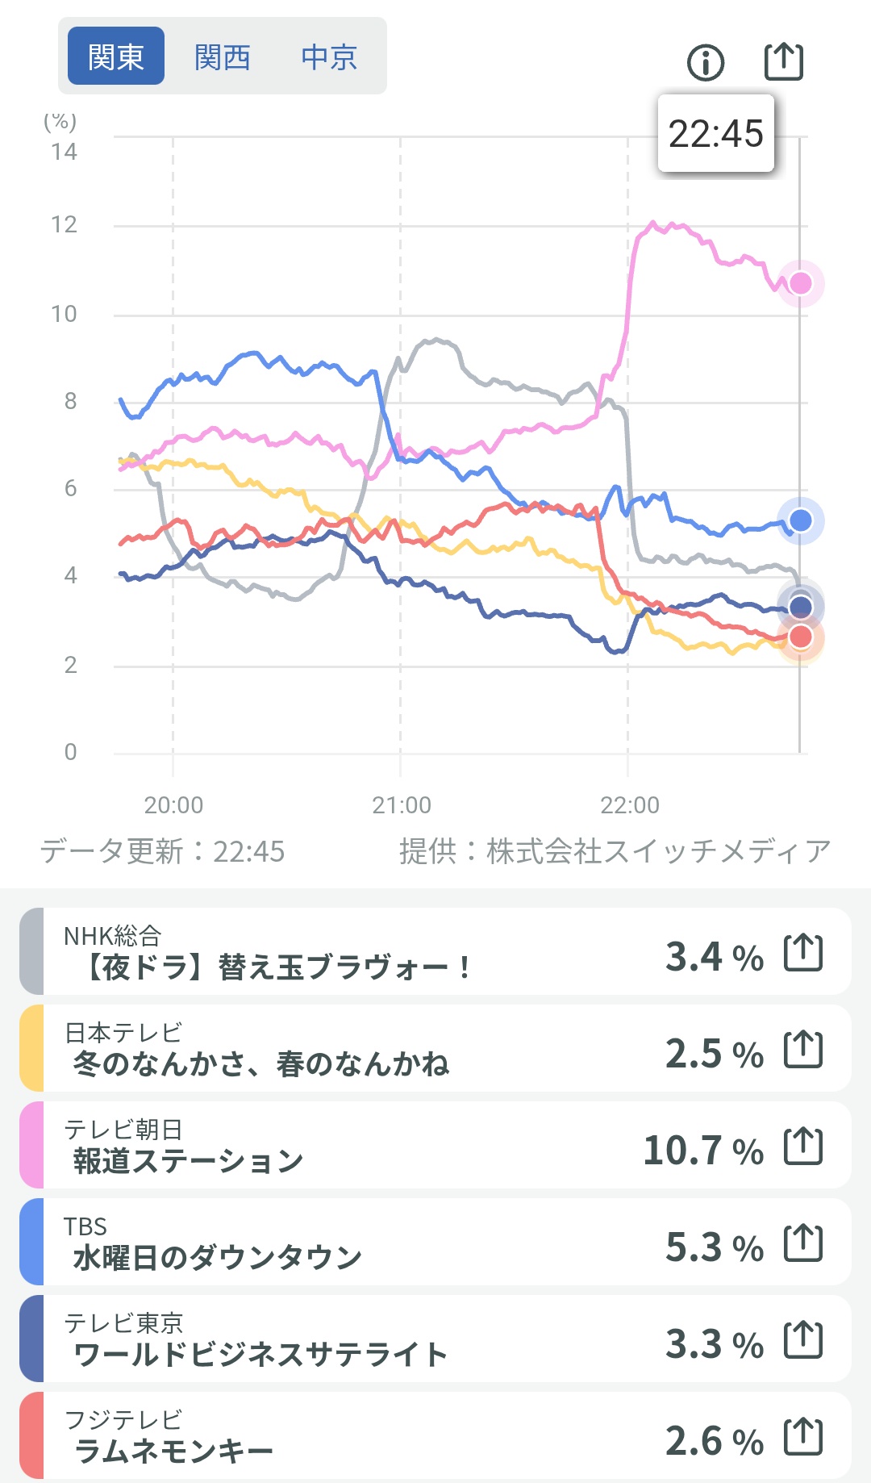Tap the pink テレビ朝日 color swatch
The height and width of the screenshot is (1483, 871).
(31, 1145)
